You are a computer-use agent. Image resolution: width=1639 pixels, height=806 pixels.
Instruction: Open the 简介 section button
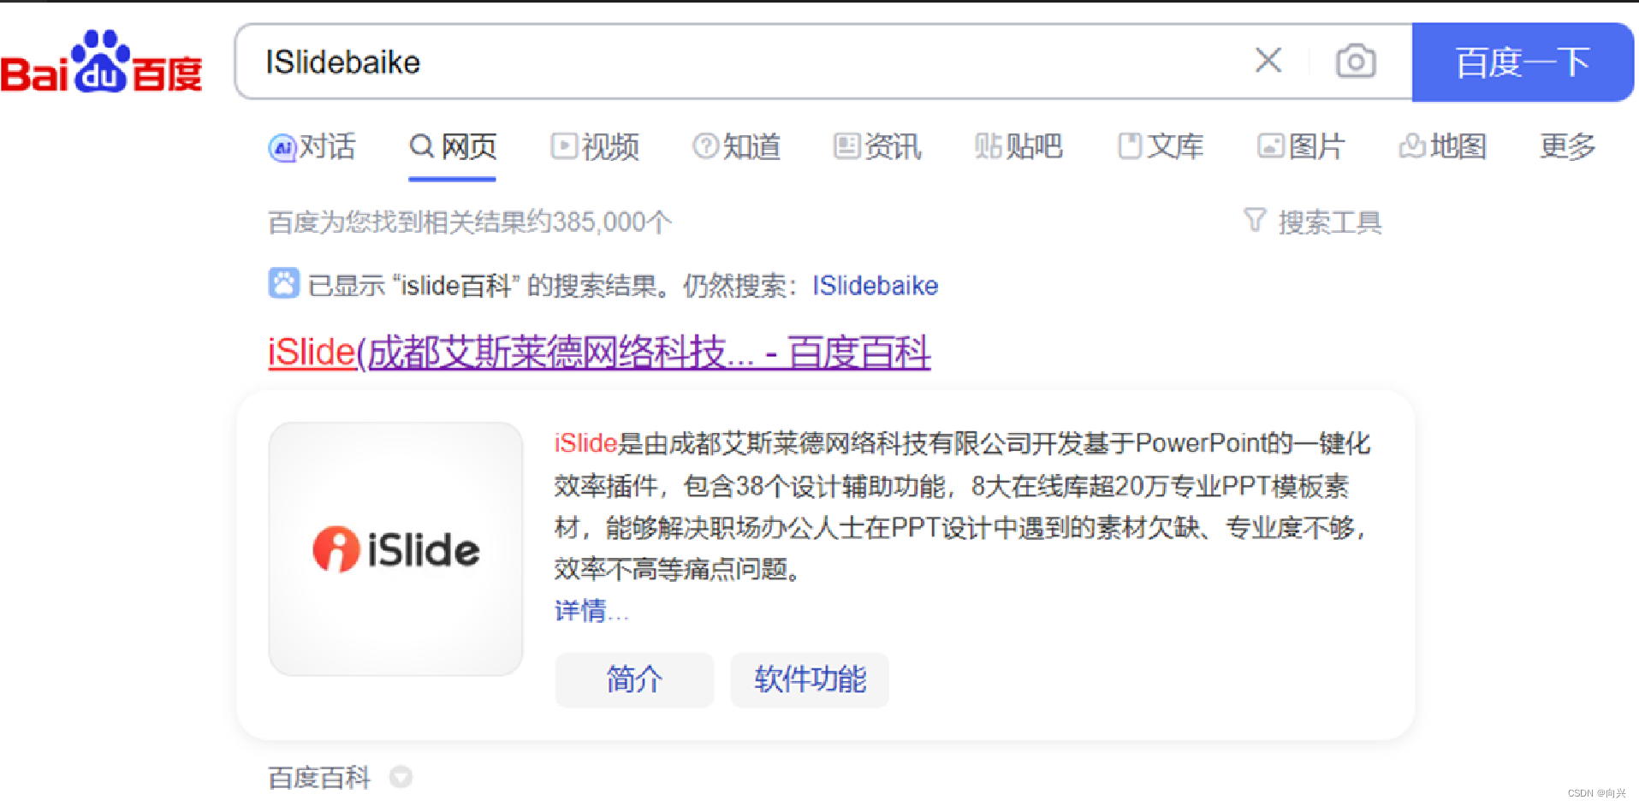click(634, 679)
